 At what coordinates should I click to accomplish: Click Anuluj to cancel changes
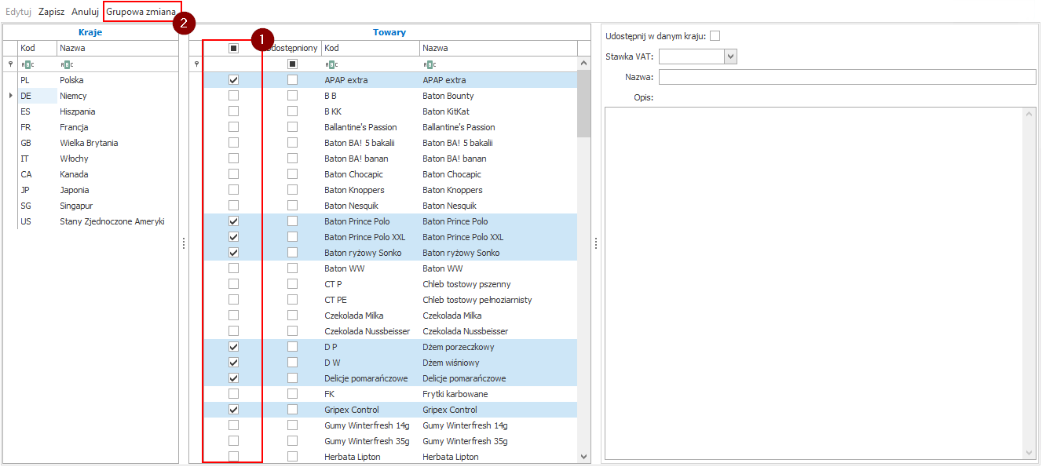pos(85,12)
